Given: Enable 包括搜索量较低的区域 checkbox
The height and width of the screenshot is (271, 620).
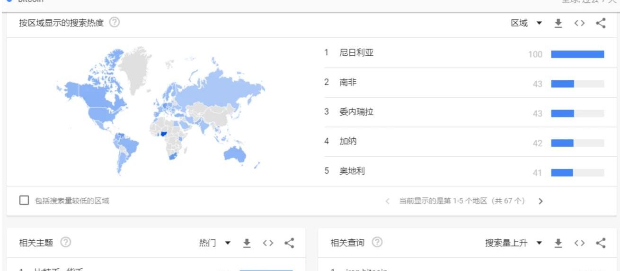Looking at the screenshot, I should tap(24, 201).
